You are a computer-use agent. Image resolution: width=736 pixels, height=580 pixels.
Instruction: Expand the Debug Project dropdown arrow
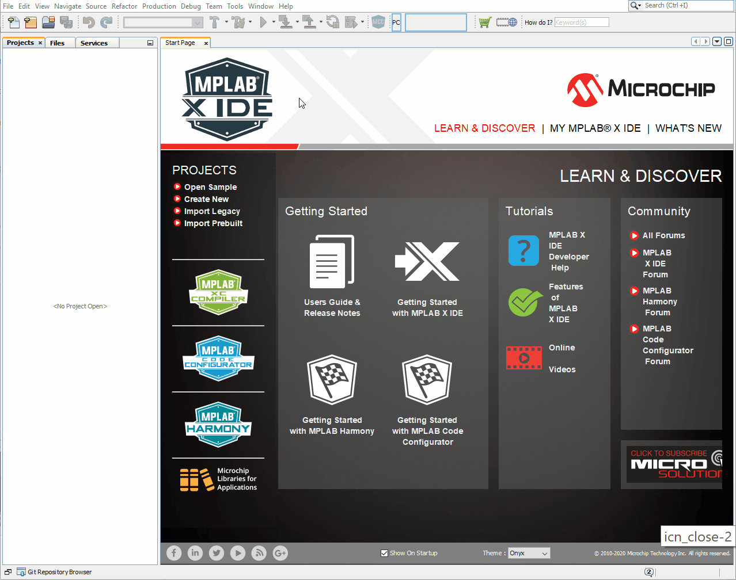(362, 22)
